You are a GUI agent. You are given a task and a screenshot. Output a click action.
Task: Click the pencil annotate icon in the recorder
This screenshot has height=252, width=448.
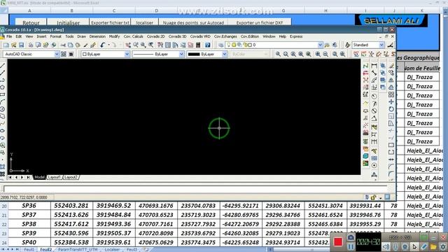click(x=424, y=246)
